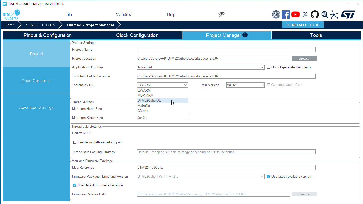
Task: Go to STM32F103C8Tx breadcrumb
Action: (41, 25)
